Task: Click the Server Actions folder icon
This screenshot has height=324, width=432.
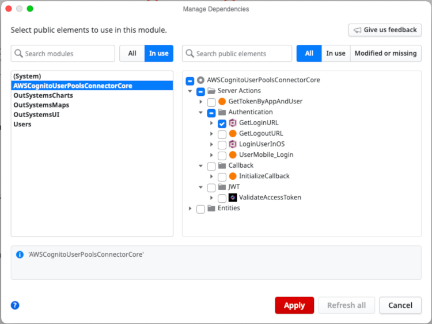Action: click(x=211, y=91)
